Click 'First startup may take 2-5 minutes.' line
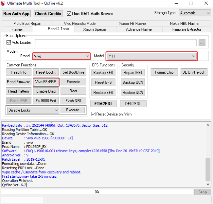This screenshot has width=213, height=204. pos(30,176)
